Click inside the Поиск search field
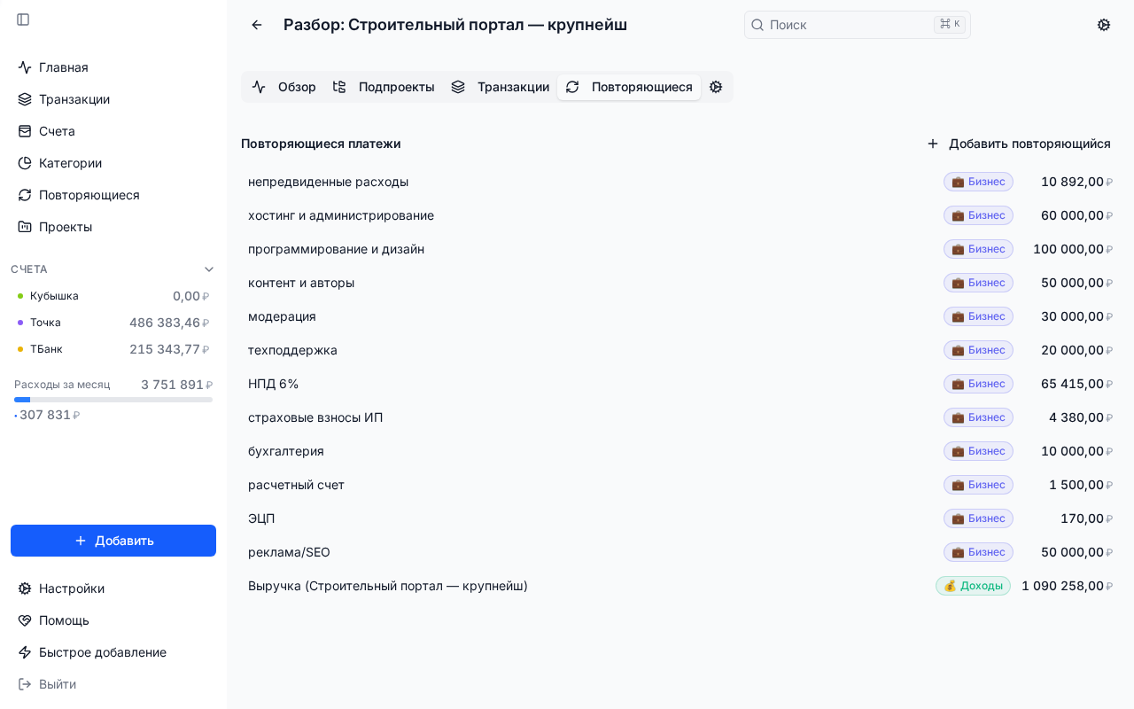Image resolution: width=1134 pixels, height=709 pixels. [842, 25]
